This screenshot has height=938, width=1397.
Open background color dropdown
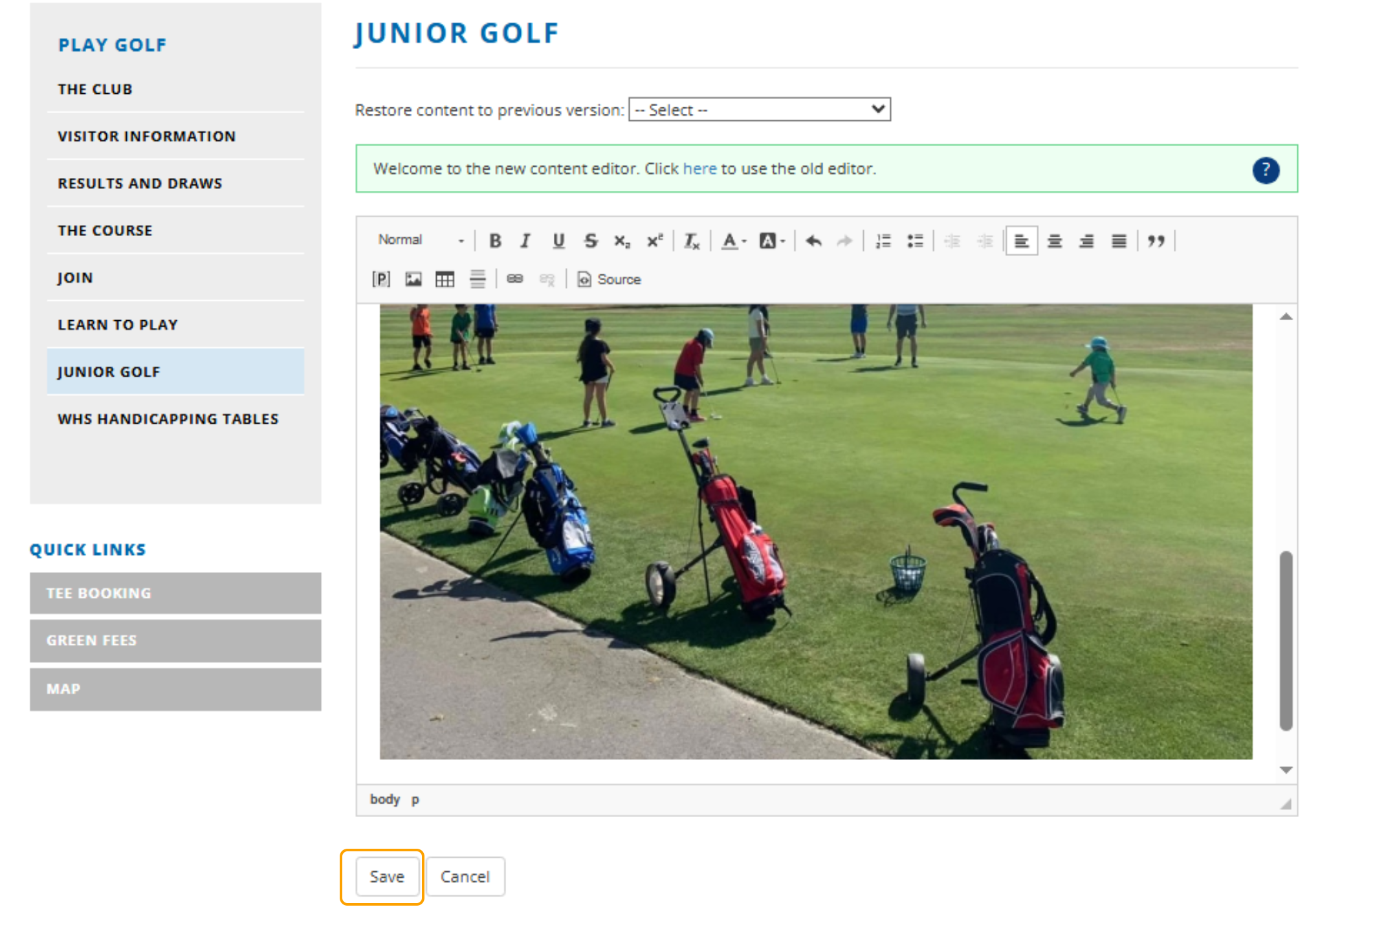point(771,241)
